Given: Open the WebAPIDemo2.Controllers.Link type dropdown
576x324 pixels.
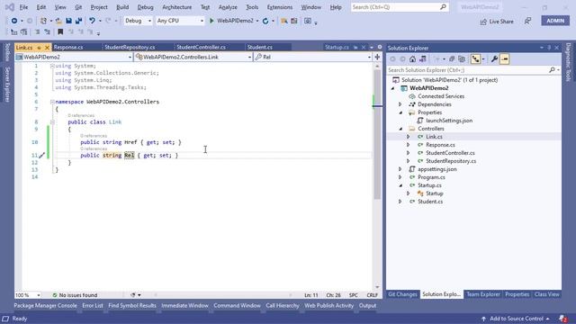Looking at the screenshot, I should [x=193, y=57].
